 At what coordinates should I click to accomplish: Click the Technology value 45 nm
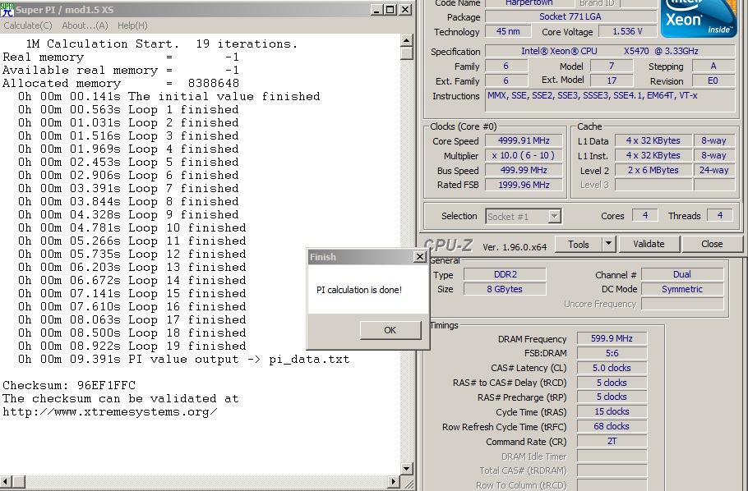[508, 31]
